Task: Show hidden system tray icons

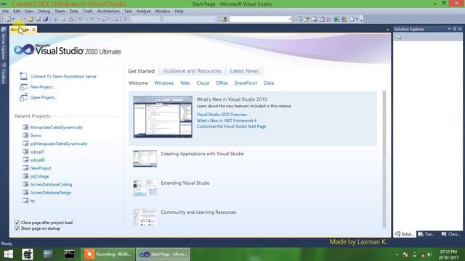Action: click(x=397, y=254)
